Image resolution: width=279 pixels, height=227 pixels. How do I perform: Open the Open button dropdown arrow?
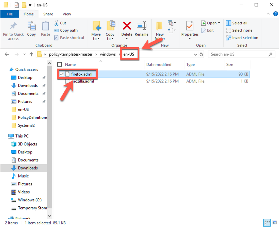pos(219,23)
